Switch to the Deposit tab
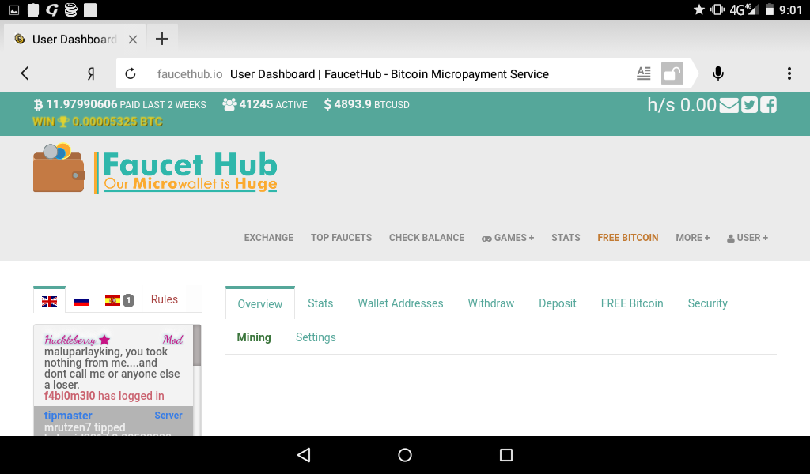The width and height of the screenshot is (810, 474). click(558, 303)
